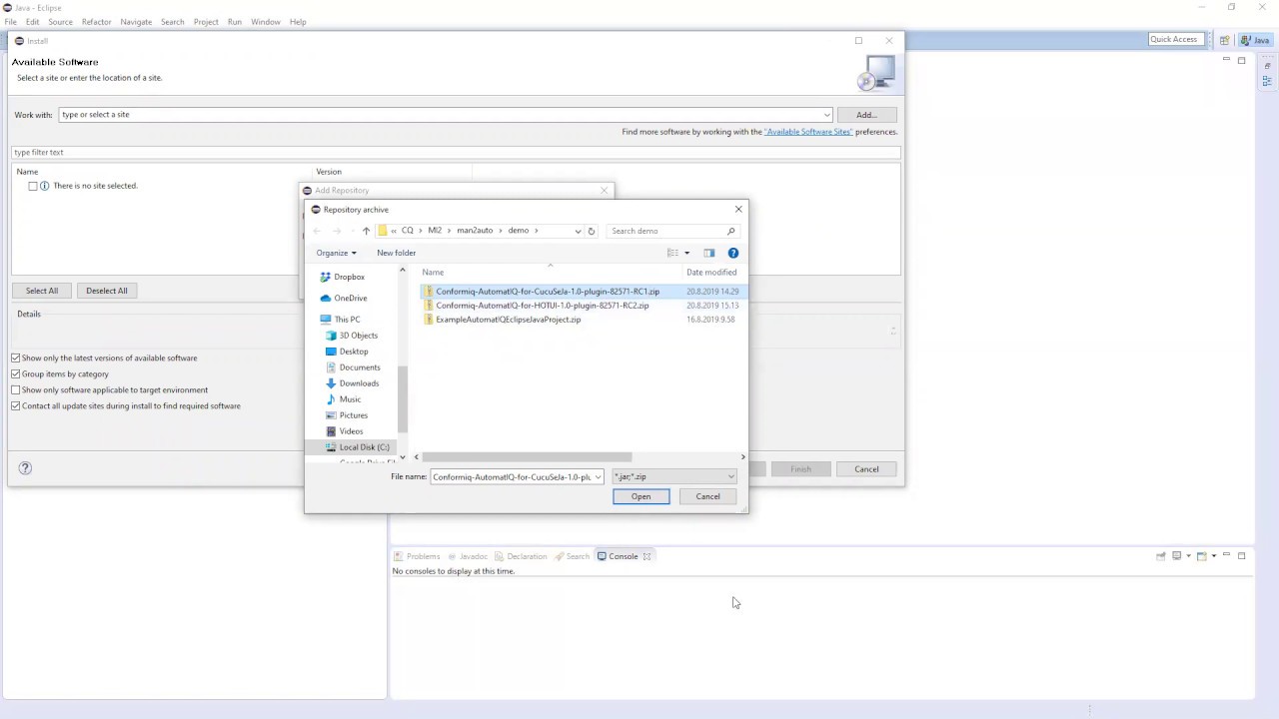Open the File menu
1279x719 pixels.
[x=10, y=22]
